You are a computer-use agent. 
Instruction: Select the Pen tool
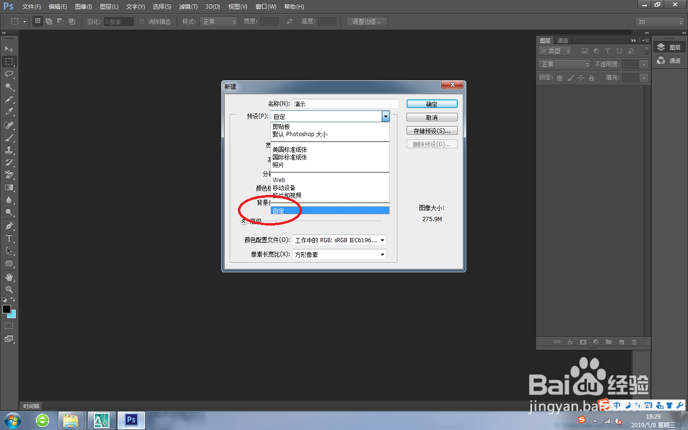(x=9, y=226)
